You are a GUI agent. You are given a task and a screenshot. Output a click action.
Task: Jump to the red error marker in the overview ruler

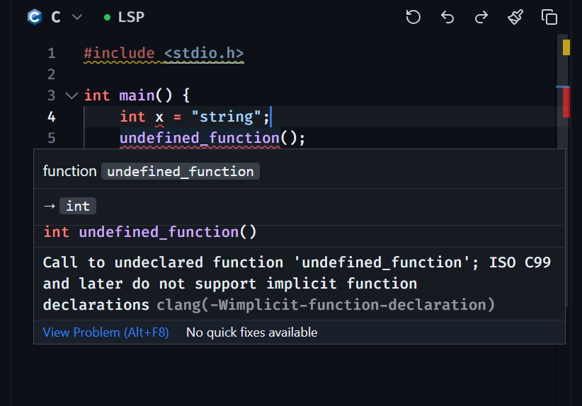click(x=566, y=103)
